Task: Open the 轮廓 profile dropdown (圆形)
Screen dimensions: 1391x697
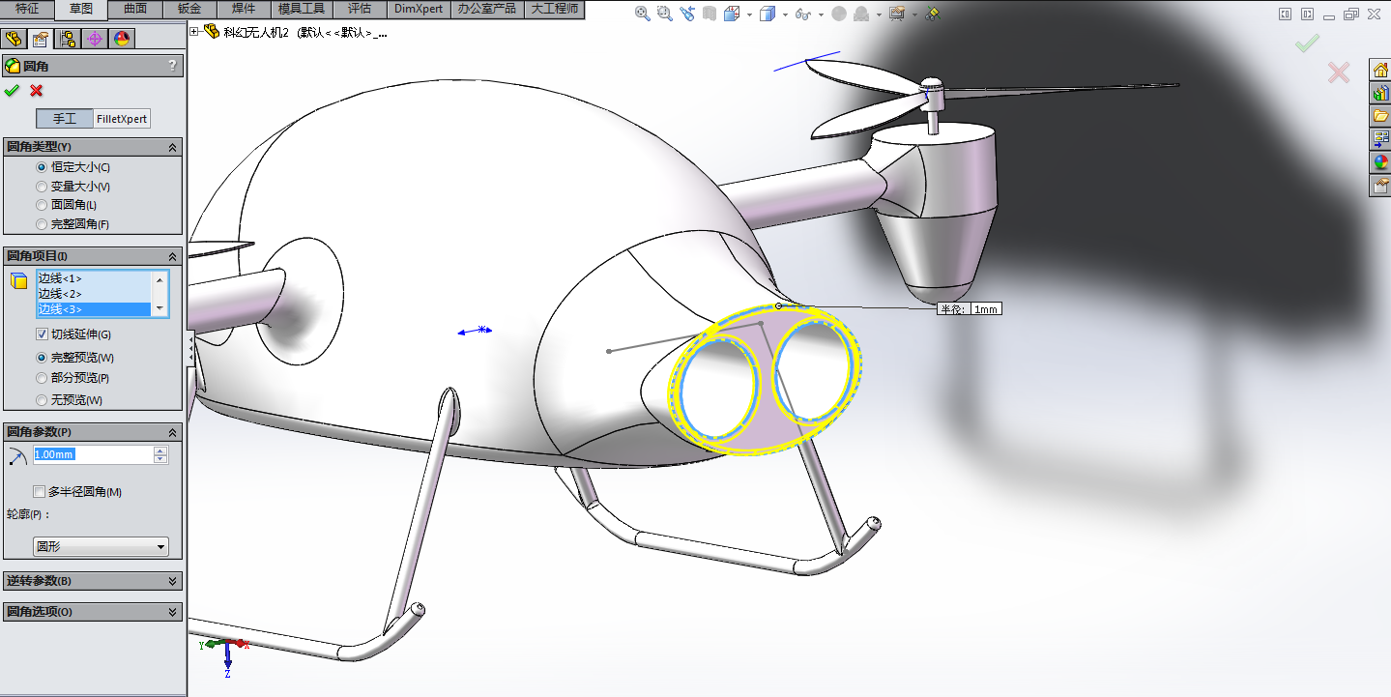Action: [x=101, y=547]
